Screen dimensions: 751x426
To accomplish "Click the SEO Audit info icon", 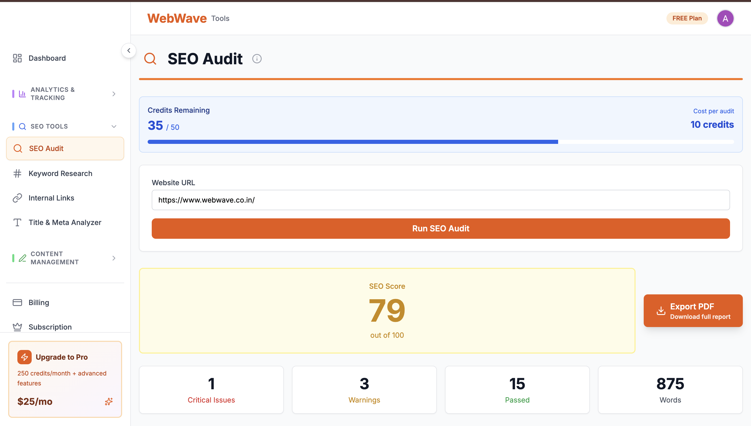I will pyautogui.click(x=257, y=58).
